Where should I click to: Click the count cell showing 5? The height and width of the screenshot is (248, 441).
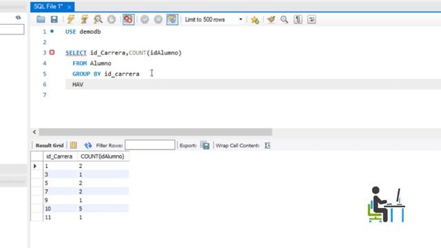click(103, 209)
